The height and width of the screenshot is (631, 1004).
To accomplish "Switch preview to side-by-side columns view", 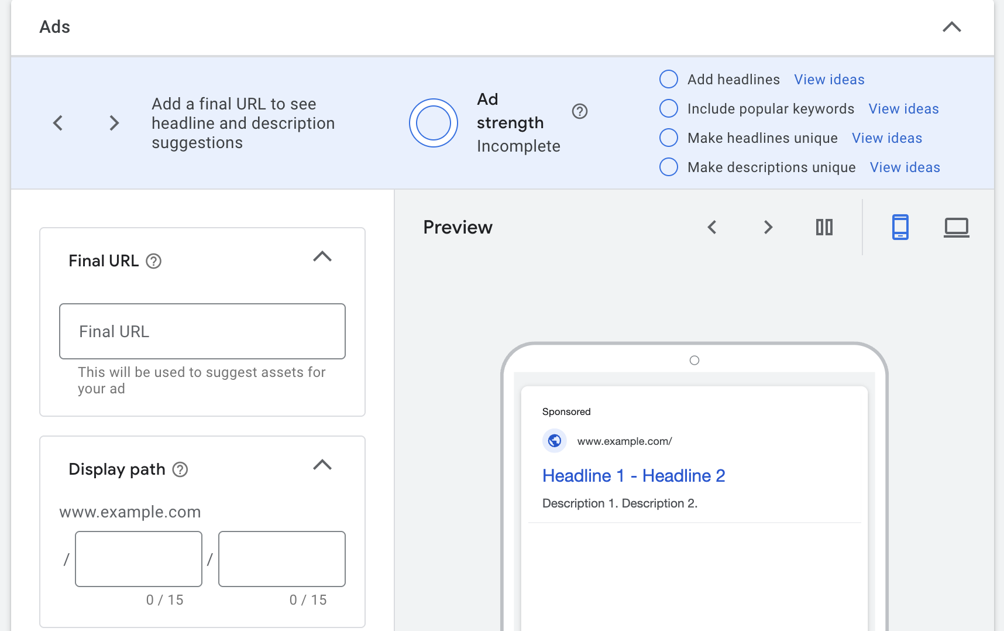I will click(824, 227).
